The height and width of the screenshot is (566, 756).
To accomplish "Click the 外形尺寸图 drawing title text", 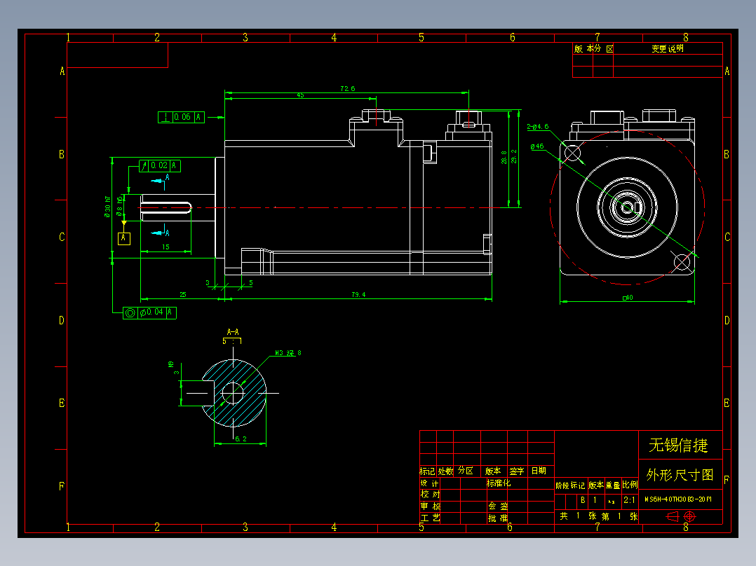I will [679, 474].
